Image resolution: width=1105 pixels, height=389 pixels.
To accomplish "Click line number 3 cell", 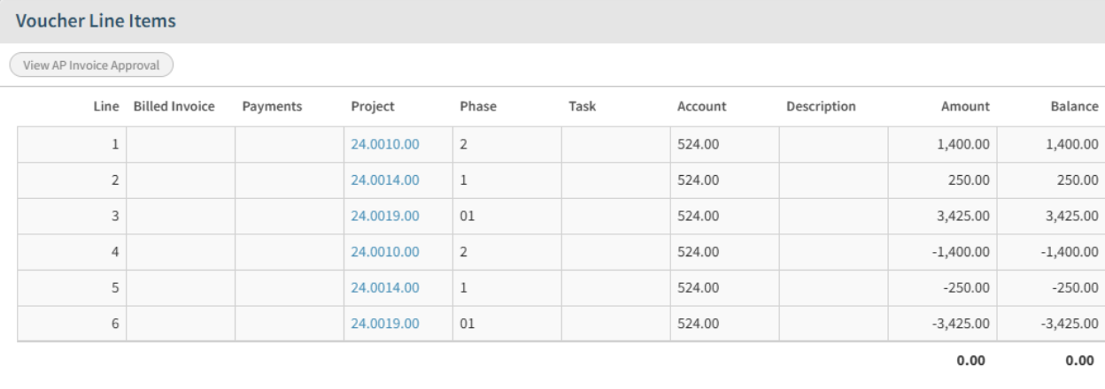I will tap(72, 216).
